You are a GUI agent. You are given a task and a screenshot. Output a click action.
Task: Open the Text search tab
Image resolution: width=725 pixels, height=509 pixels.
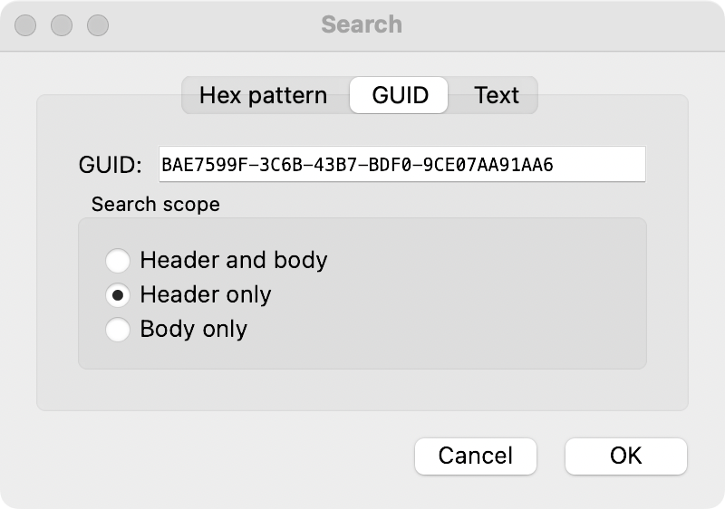coord(496,95)
